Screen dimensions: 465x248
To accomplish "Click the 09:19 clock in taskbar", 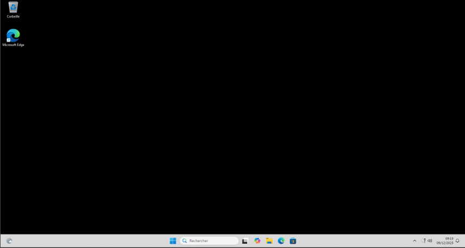I will (x=449, y=238).
